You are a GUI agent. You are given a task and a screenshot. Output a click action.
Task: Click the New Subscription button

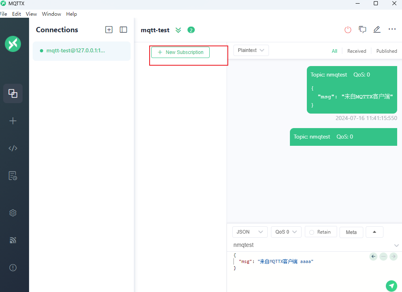tap(180, 52)
